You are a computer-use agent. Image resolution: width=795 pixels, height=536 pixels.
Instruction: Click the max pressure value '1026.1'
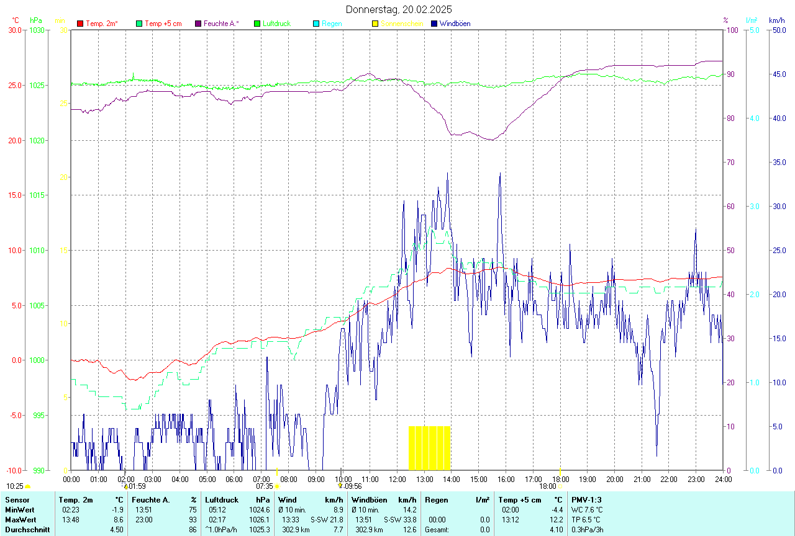(258, 519)
